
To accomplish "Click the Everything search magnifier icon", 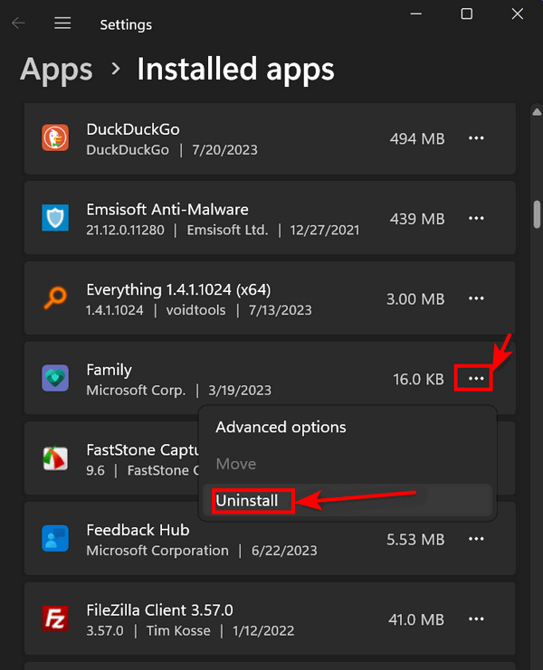I will pos(55,297).
